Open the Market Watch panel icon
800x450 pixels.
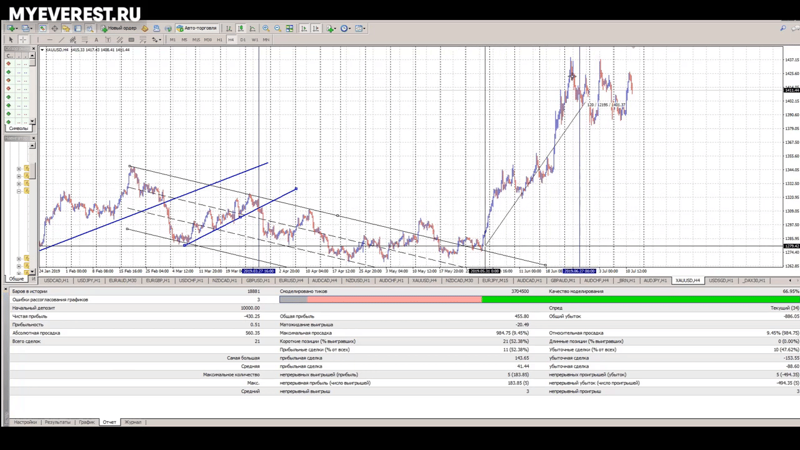coord(42,28)
